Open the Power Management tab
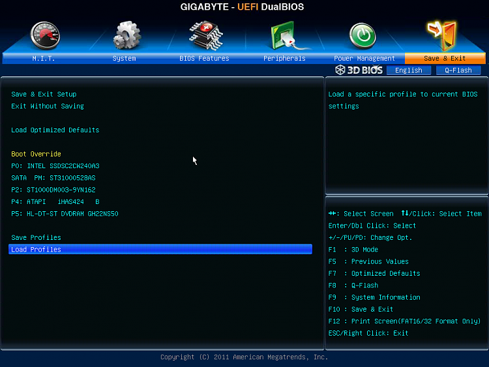This screenshot has height=367, width=489. pyautogui.click(x=364, y=58)
